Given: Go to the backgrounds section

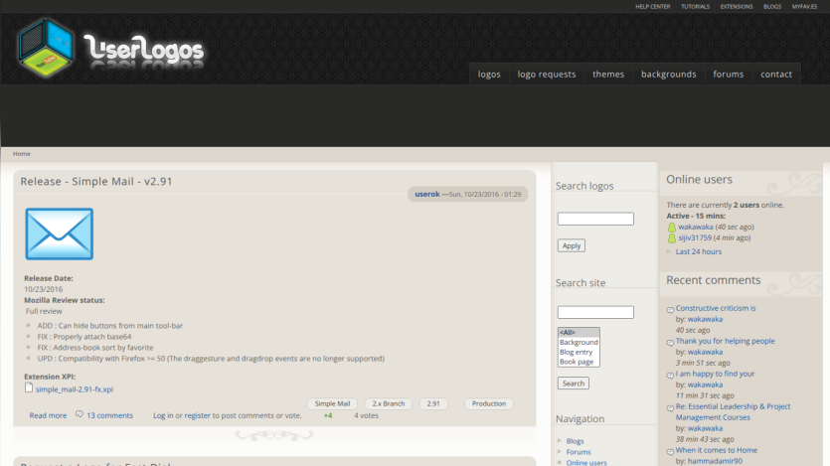Looking at the screenshot, I should pos(669,75).
